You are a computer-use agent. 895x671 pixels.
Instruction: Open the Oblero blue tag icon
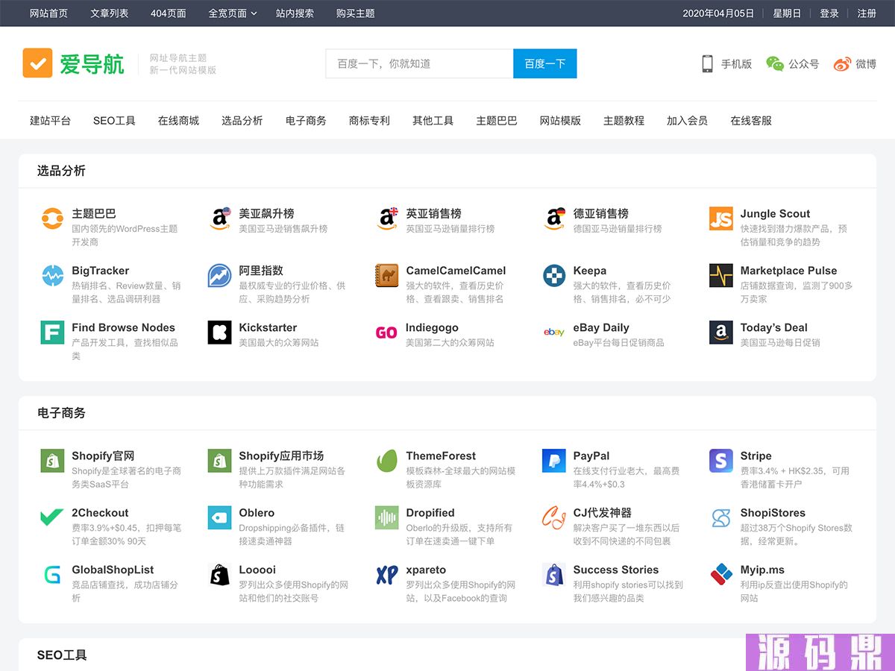[x=219, y=517]
